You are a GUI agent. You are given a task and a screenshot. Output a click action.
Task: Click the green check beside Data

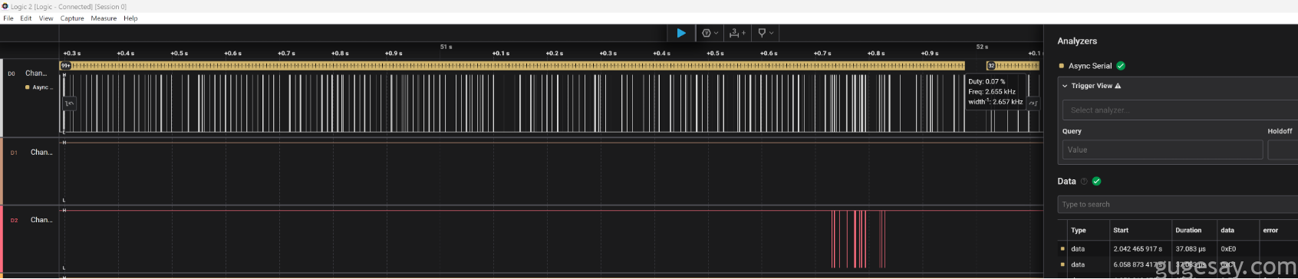pos(1096,182)
